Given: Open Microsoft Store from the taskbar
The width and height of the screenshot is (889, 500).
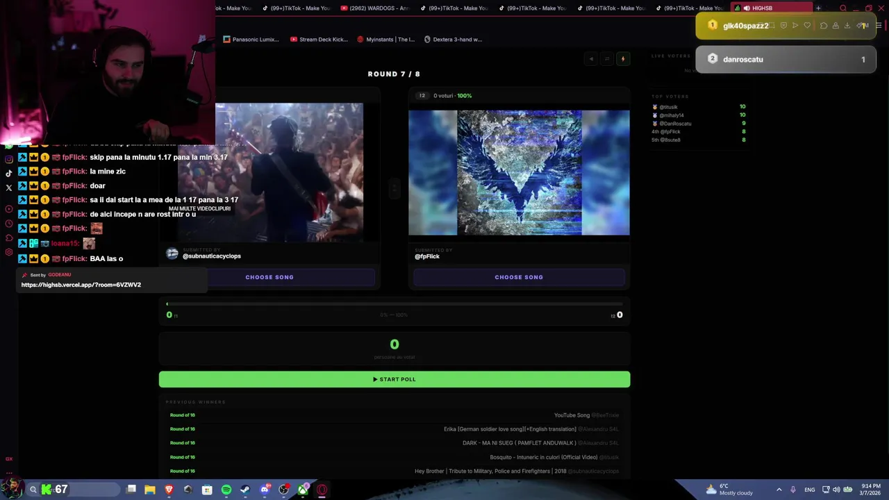Looking at the screenshot, I should [x=207, y=490].
